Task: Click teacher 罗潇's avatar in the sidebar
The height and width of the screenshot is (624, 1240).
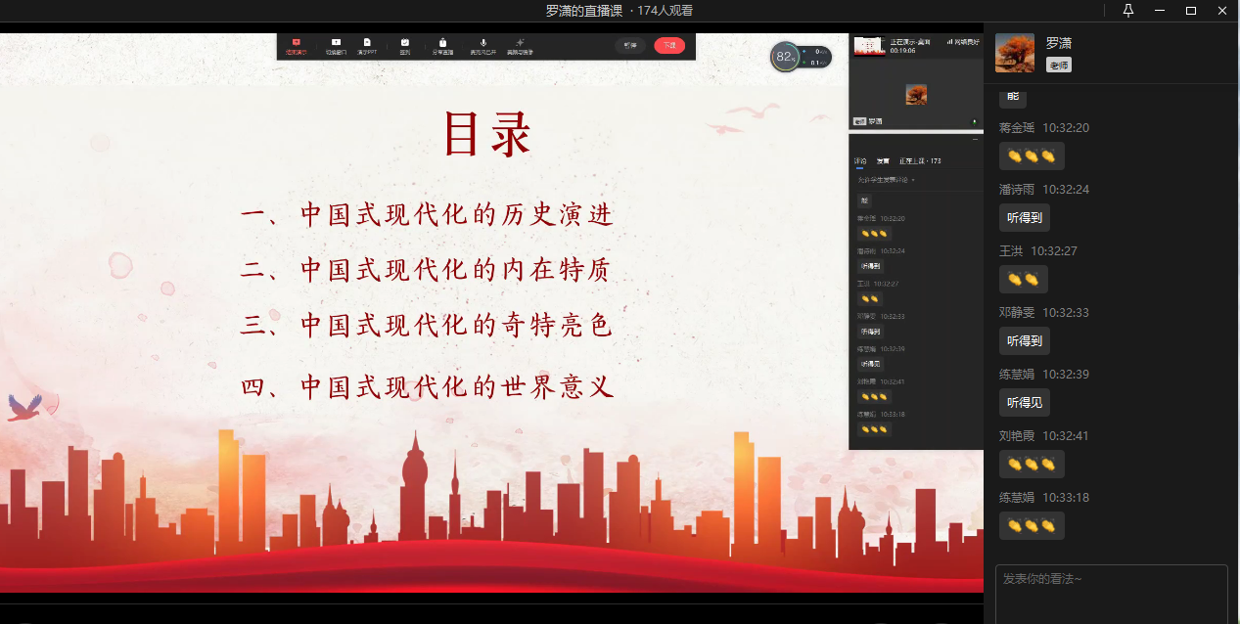Action: (1015, 53)
